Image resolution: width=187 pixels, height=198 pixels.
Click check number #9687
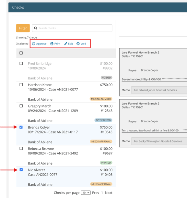[x=108, y=153]
